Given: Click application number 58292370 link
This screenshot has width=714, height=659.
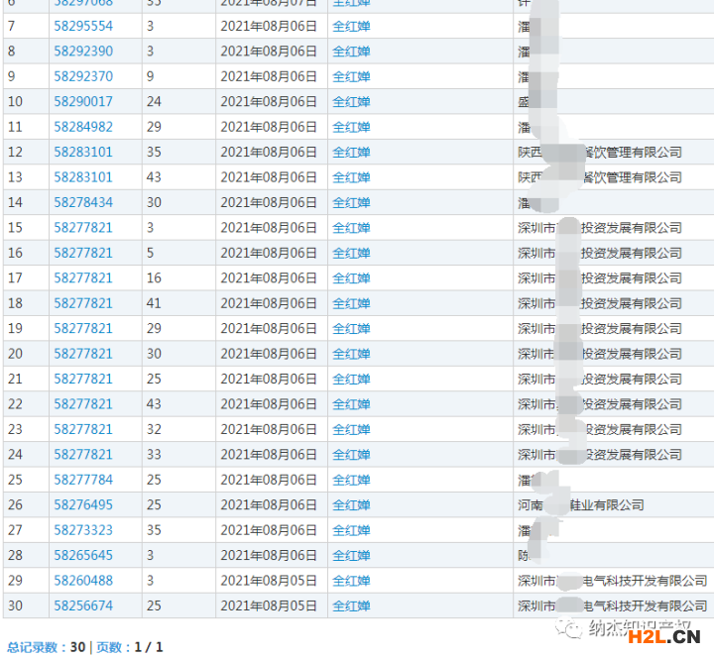Looking at the screenshot, I should coord(83,76).
